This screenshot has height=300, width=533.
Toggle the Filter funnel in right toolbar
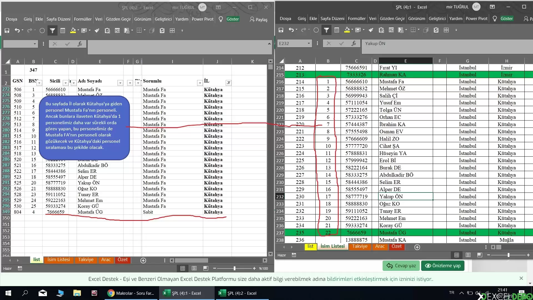326,30
